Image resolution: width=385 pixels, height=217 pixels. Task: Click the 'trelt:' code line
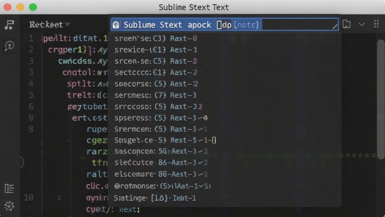(87, 95)
